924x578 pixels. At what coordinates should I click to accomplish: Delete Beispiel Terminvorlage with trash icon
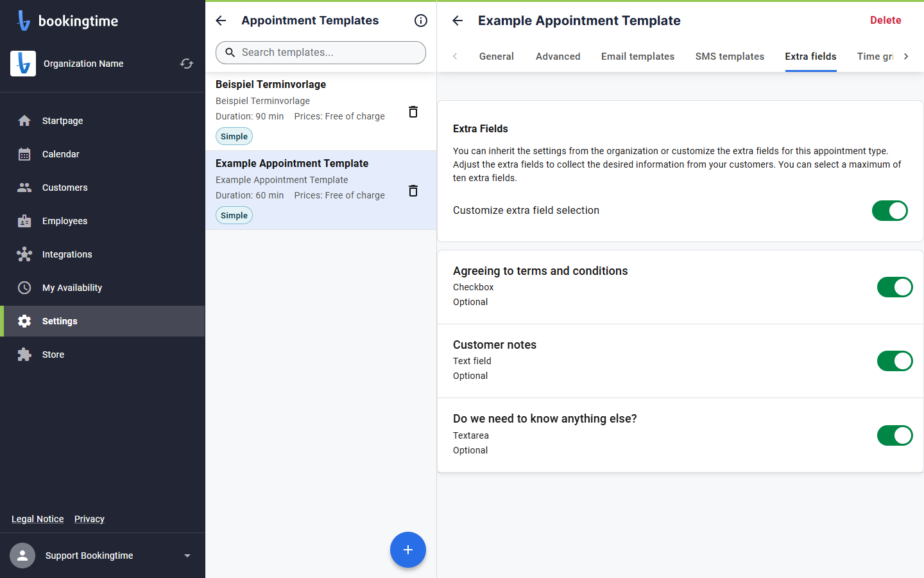413,112
